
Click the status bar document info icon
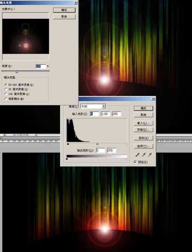pos(5,135)
